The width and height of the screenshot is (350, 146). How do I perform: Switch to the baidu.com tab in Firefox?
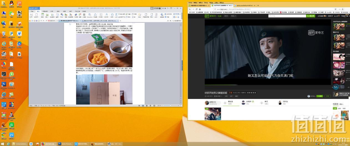pos(245,6)
